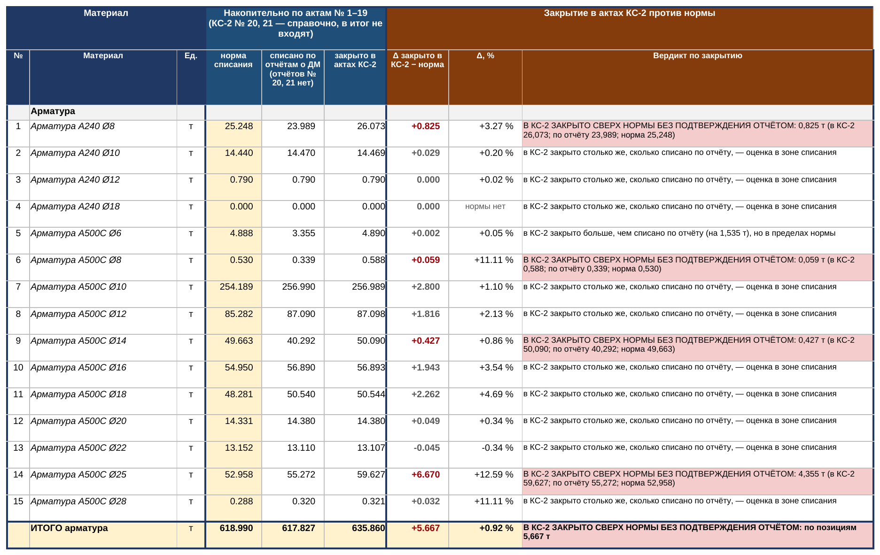Select 'Арматура А500С Ø6' material name
The width and height of the screenshot is (880, 555).
[x=103, y=240]
